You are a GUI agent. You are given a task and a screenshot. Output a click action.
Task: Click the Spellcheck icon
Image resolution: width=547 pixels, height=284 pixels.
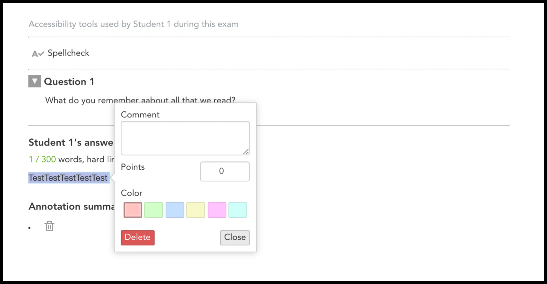pos(38,54)
